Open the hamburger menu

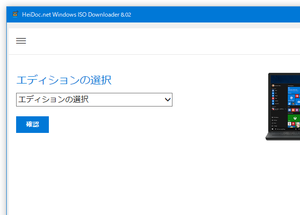[x=21, y=41]
